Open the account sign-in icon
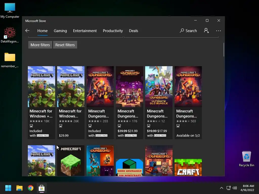Screen dimensions: 259x194 tap(206, 31)
